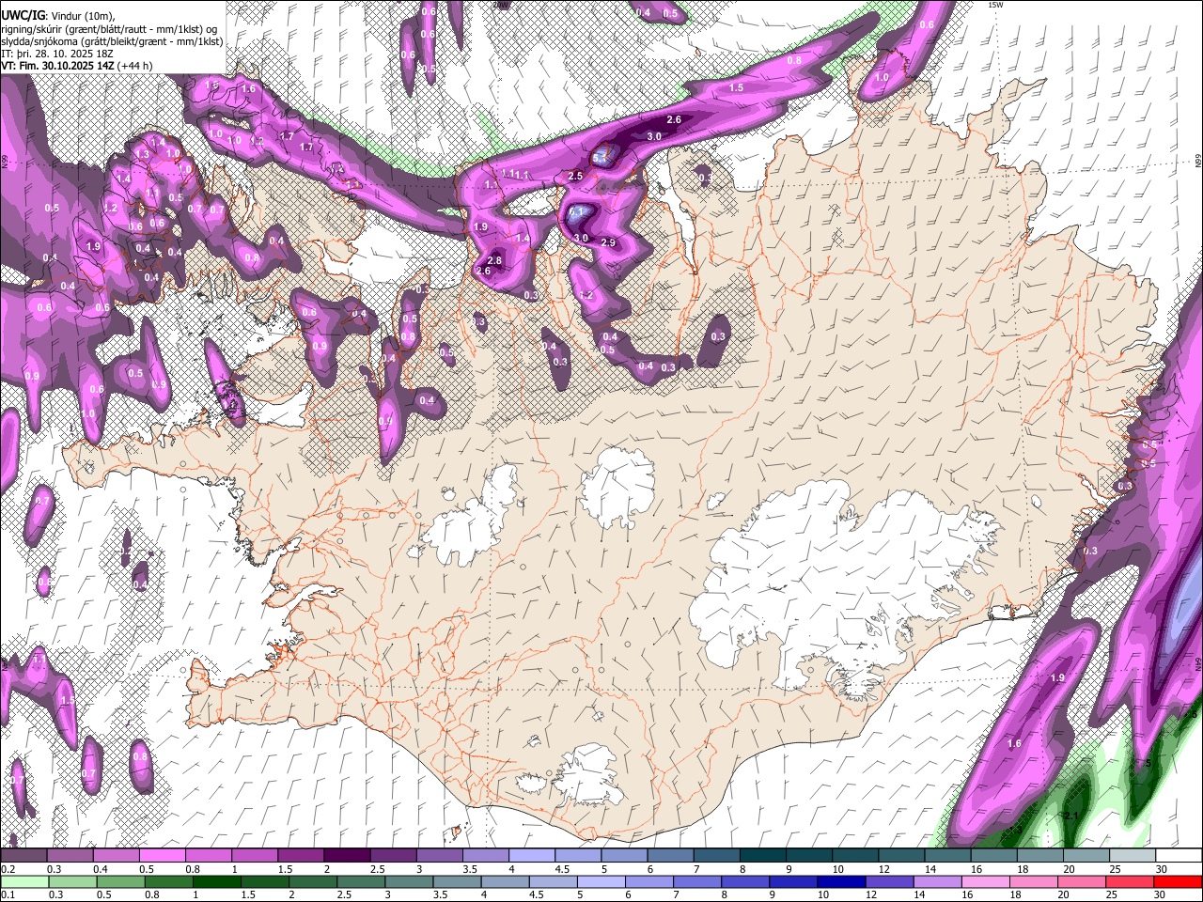Click the '10' label in the lower legend row
The image size is (1203, 902).
(823, 894)
